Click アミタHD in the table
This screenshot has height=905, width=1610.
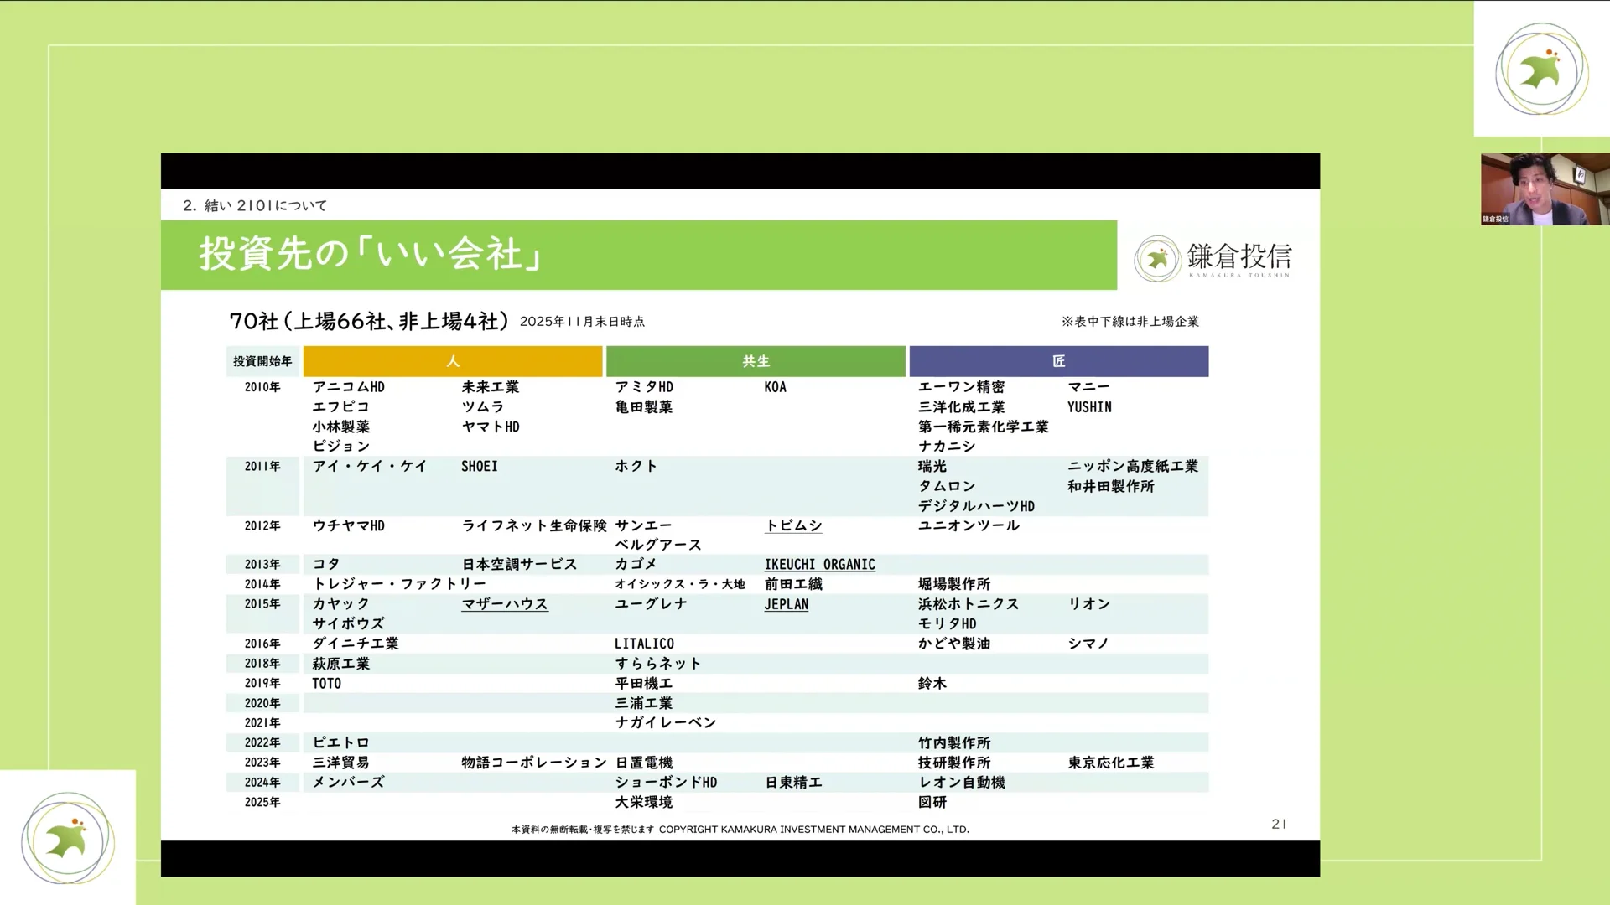(x=644, y=387)
